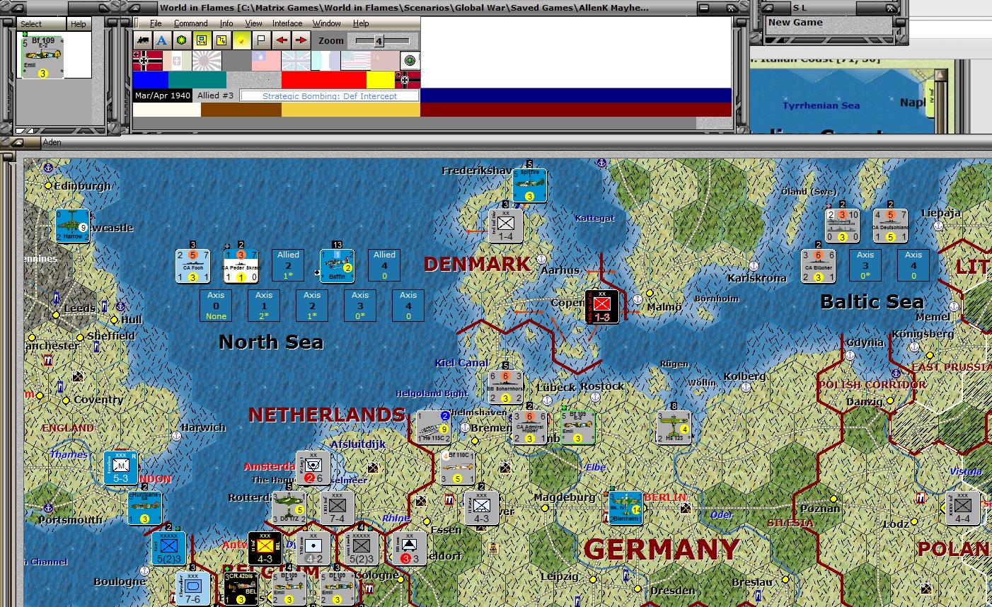Select the Harrow bomber near Newcastle
Screen dimensions: 992x607
point(73,226)
